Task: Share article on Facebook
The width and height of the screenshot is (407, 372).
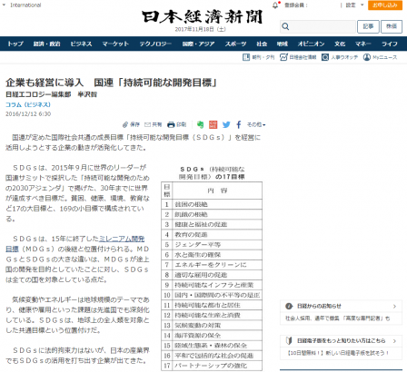Action: pos(239,124)
